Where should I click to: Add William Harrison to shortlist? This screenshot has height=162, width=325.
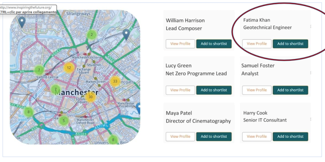tap(214, 44)
